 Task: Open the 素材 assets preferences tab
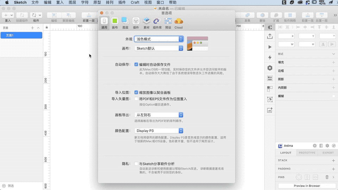146,23
